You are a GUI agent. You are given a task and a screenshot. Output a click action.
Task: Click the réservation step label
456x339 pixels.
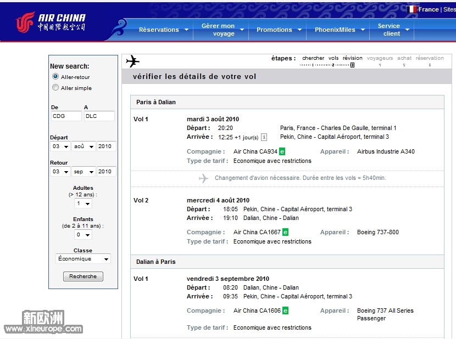tap(430, 58)
